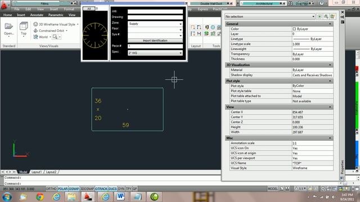Click the zoom window magnifier icon
Image resolution: width=360 pixels, height=202 pixels.
click(55, 36)
